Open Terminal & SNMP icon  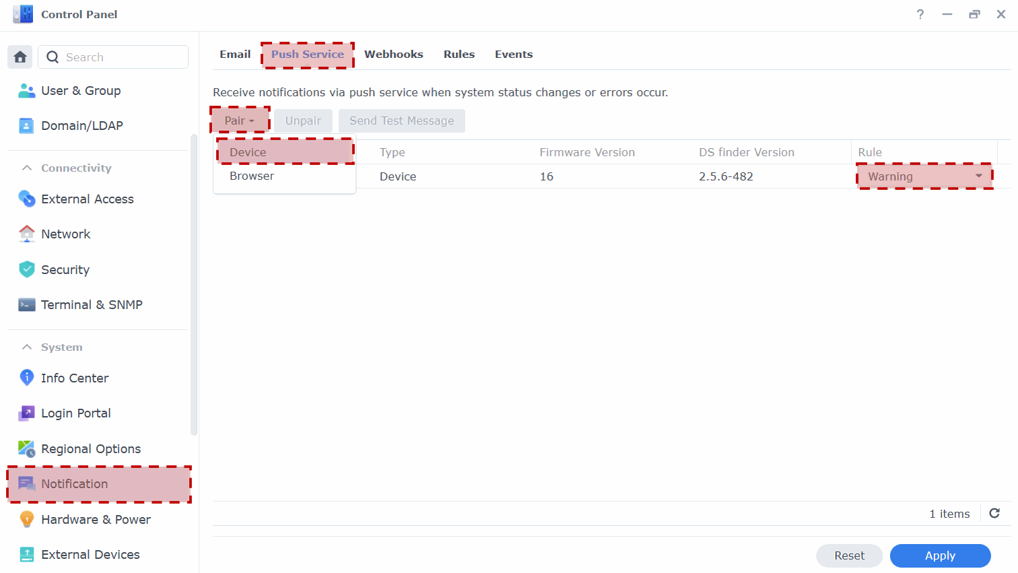point(26,304)
